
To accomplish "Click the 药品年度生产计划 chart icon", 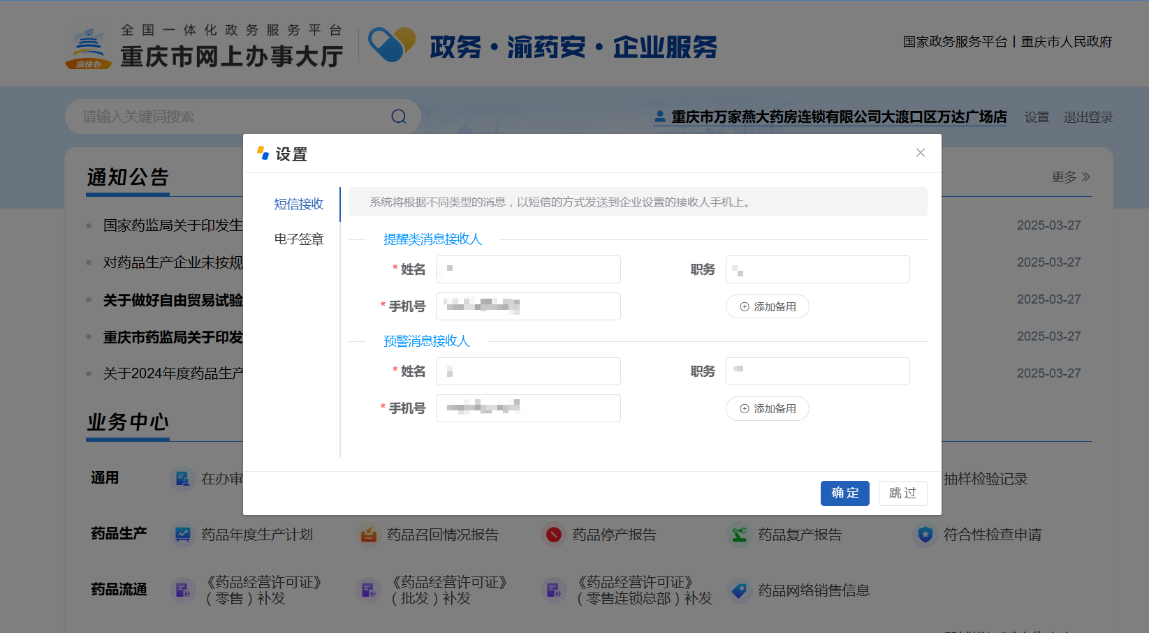I will (x=183, y=535).
